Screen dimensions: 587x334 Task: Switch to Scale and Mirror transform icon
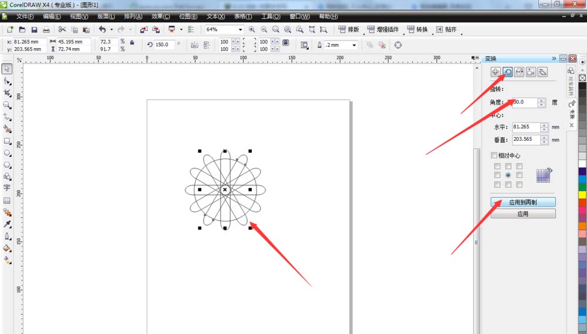(x=519, y=72)
